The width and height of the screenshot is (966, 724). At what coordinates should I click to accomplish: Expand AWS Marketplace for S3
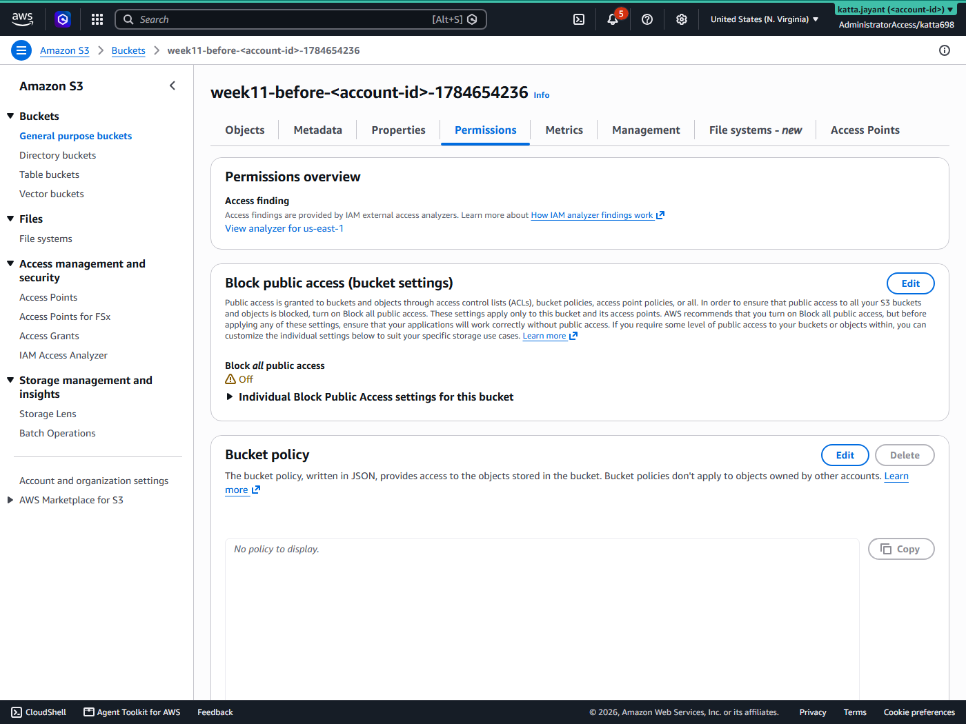[x=10, y=500]
